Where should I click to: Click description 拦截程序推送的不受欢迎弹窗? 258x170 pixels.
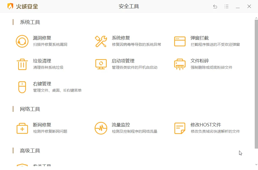[215, 45]
